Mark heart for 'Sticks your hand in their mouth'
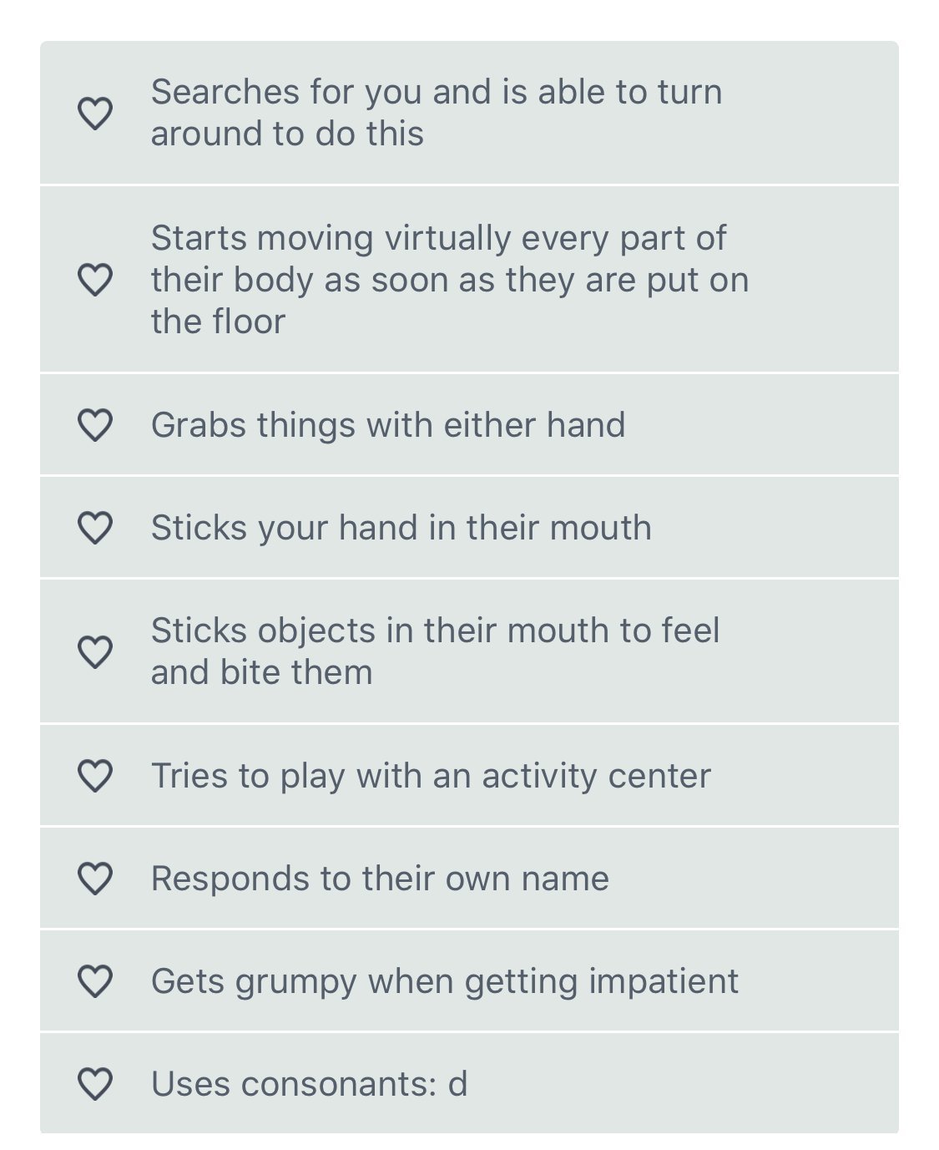Screen dimensions: 939x1150 click(94, 528)
